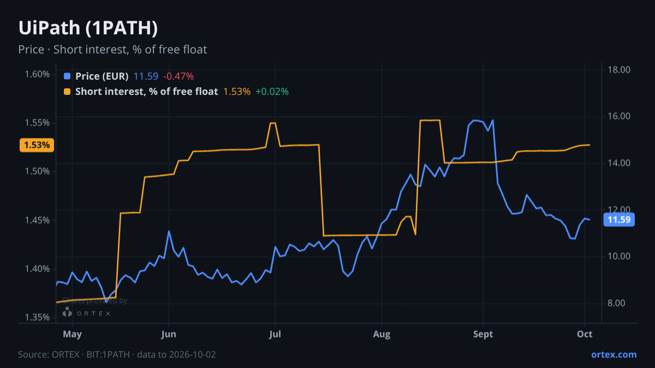Click the Jul x-axis label
The image size is (655, 368).
point(275,334)
